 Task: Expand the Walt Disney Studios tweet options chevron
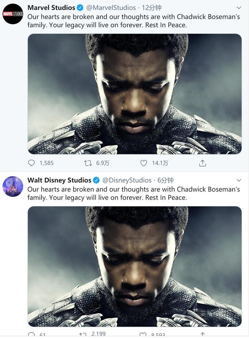tap(239, 180)
